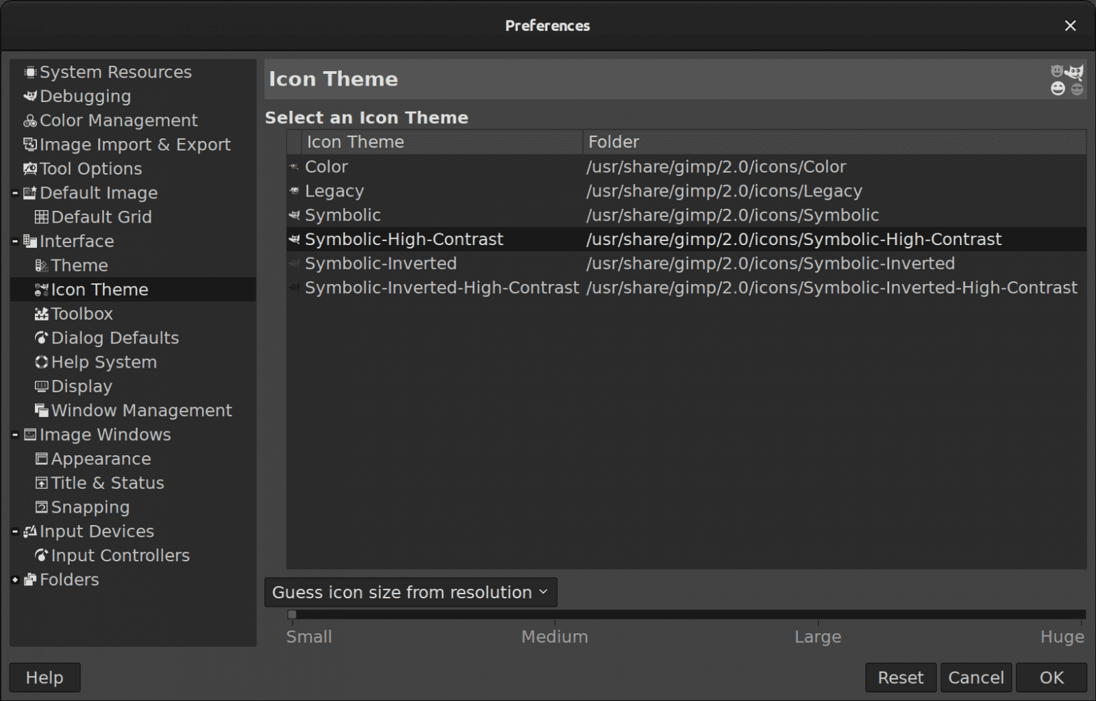Click the Snapping icon in the sidebar
The height and width of the screenshot is (701, 1096).
point(41,507)
